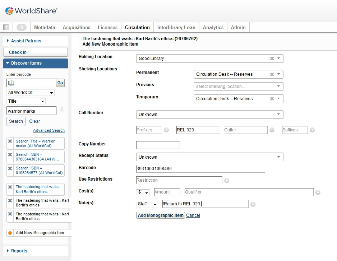This screenshot has width=337, height=261.
Task: Click the plus icon next to Prefixes
Action: [x=166, y=130]
